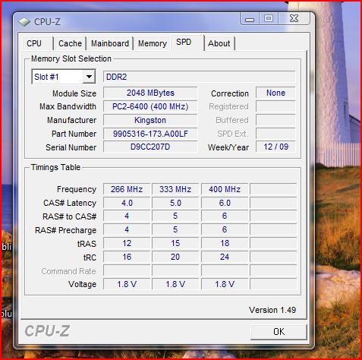Click the 2048 MBytes module size value
362x360 pixels.
[150, 93]
